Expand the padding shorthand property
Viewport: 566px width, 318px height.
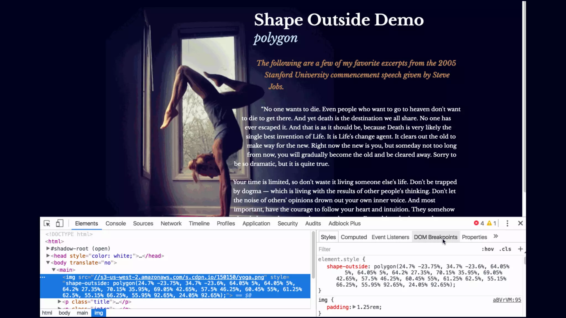pyautogui.click(x=354, y=307)
